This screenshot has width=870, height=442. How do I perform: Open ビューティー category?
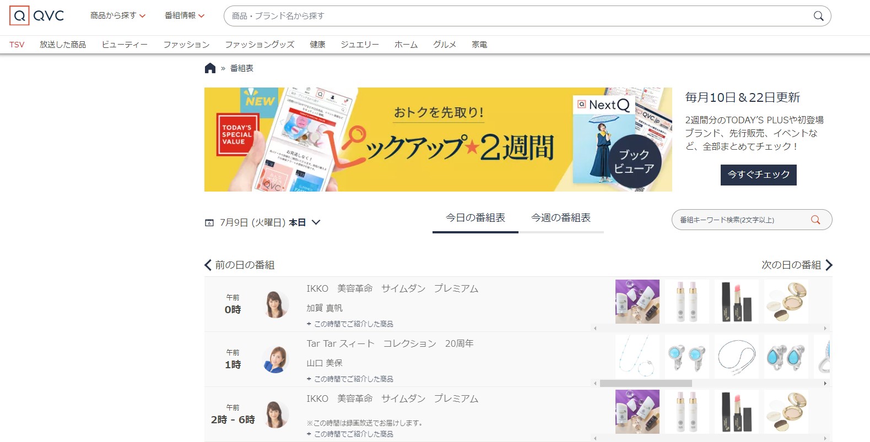click(x=125, y=45)
